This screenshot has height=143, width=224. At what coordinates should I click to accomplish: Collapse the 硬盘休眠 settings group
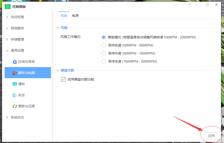(58, 70)
